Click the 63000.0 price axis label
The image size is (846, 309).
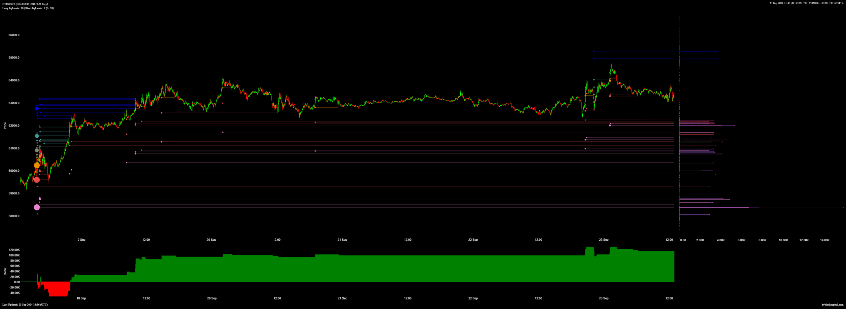(14, 103)
